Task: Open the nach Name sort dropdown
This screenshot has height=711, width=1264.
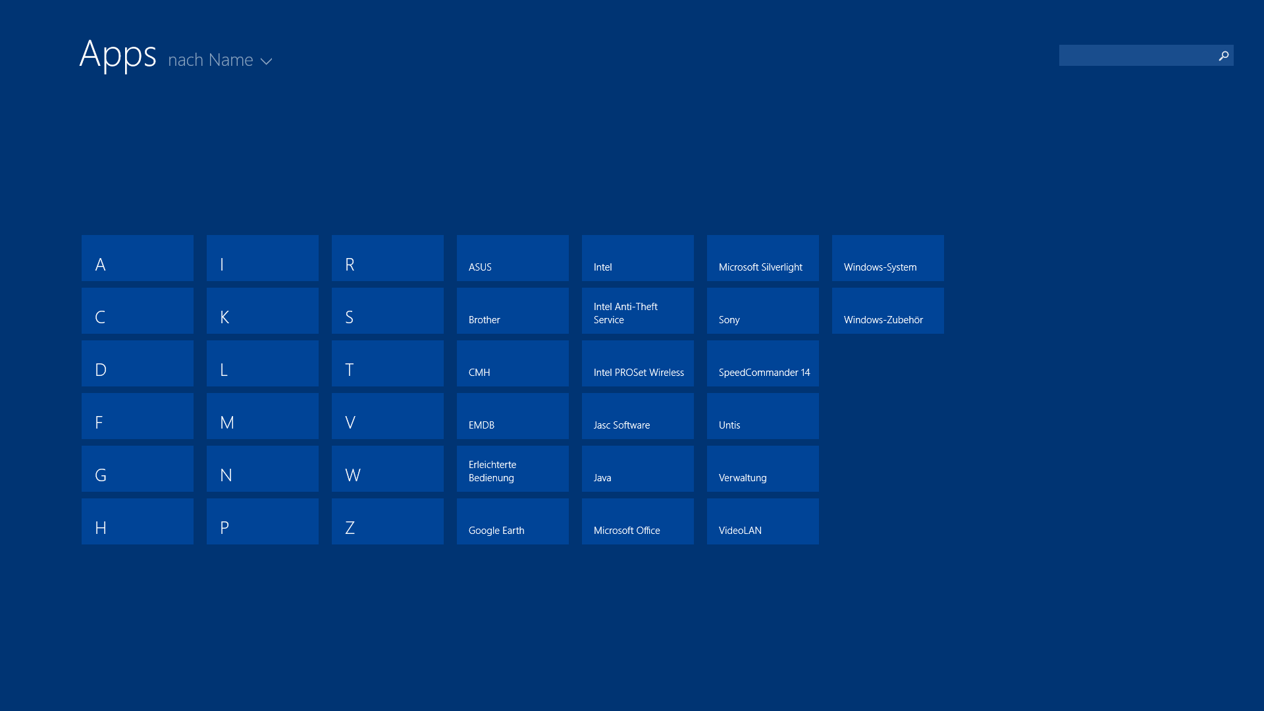Action: coord(211,60)
